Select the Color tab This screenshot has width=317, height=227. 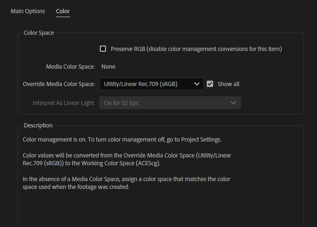pyautogui.click(x=63, y=11)
